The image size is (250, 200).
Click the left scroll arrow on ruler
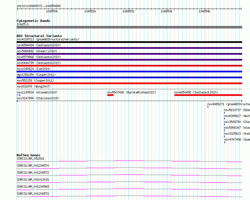(x=17, y=9)
